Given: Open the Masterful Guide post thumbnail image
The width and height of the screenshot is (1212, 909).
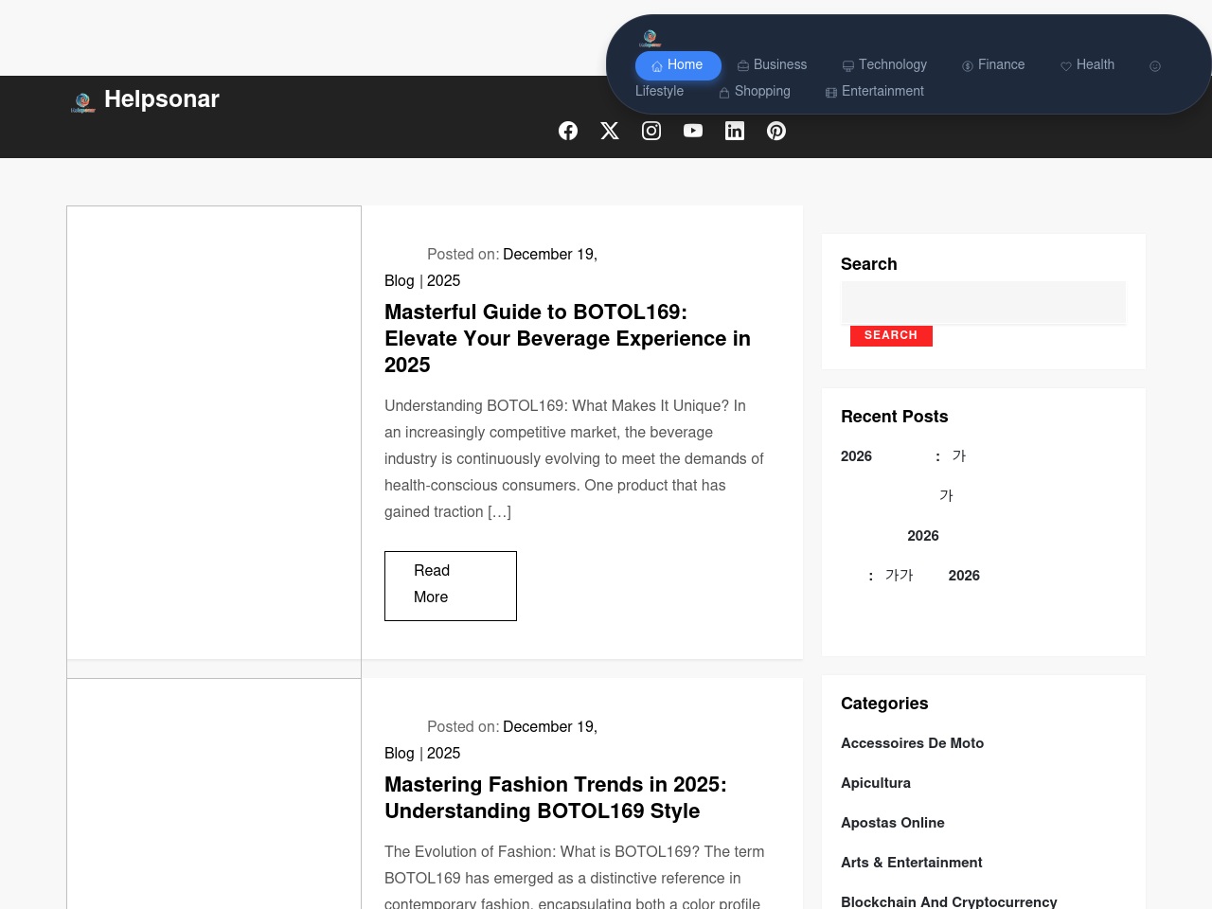Looking at the screenshot, I should [214, 433].
